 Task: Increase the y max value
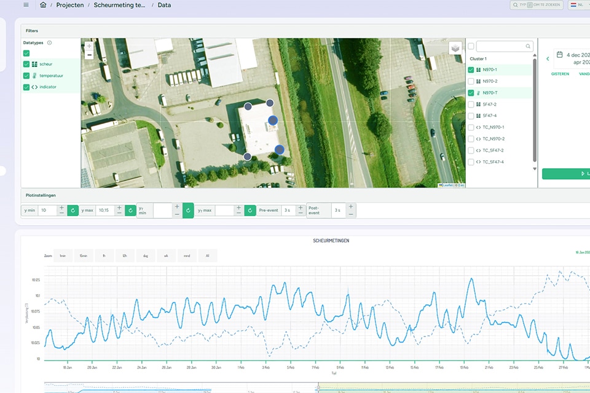click(x=119, y=208)
